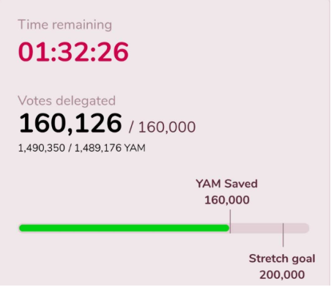Click the 160,126 votes delegated number
The width and height of the screenshot is (331, 287).
[x=70, y=123]
